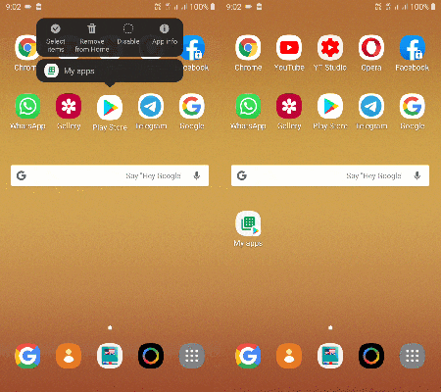441x392 pixels.
Task: Open black color-ring app in right dock
Action: point(371,356)
